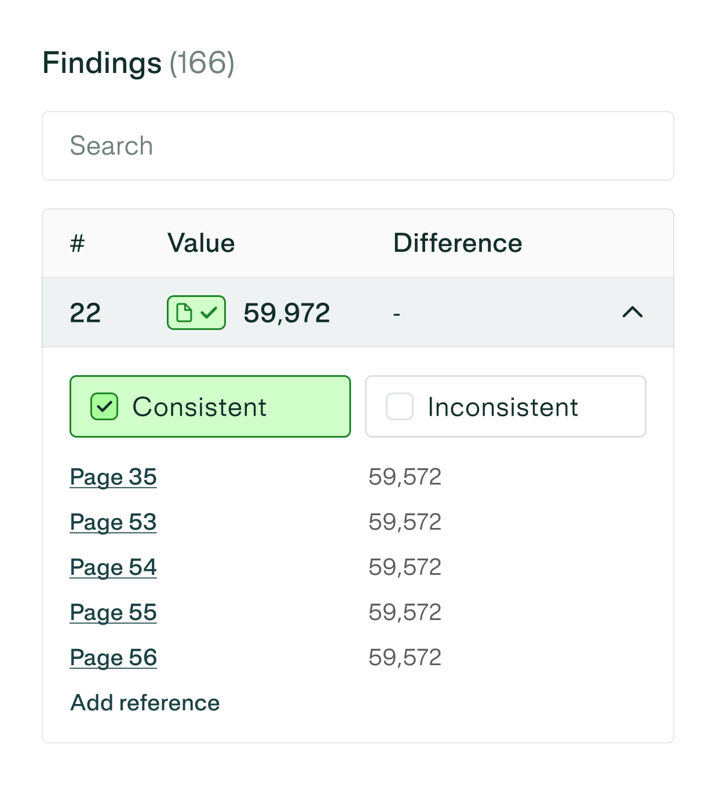
Task: Click the # column header
Action: pos(77,243)
